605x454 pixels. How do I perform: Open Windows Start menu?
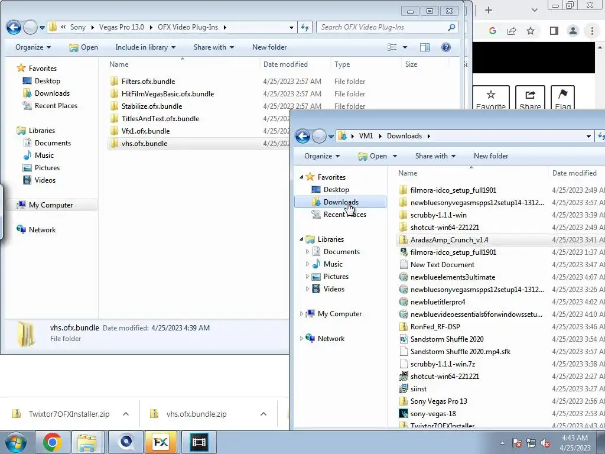[x=15, y=442]
